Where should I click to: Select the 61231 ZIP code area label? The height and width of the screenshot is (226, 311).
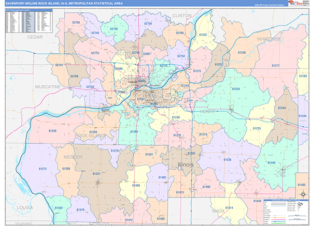(x=96, y=174)
